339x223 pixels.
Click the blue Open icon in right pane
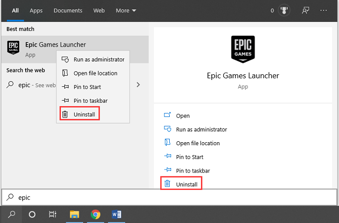tap(167, 115)
